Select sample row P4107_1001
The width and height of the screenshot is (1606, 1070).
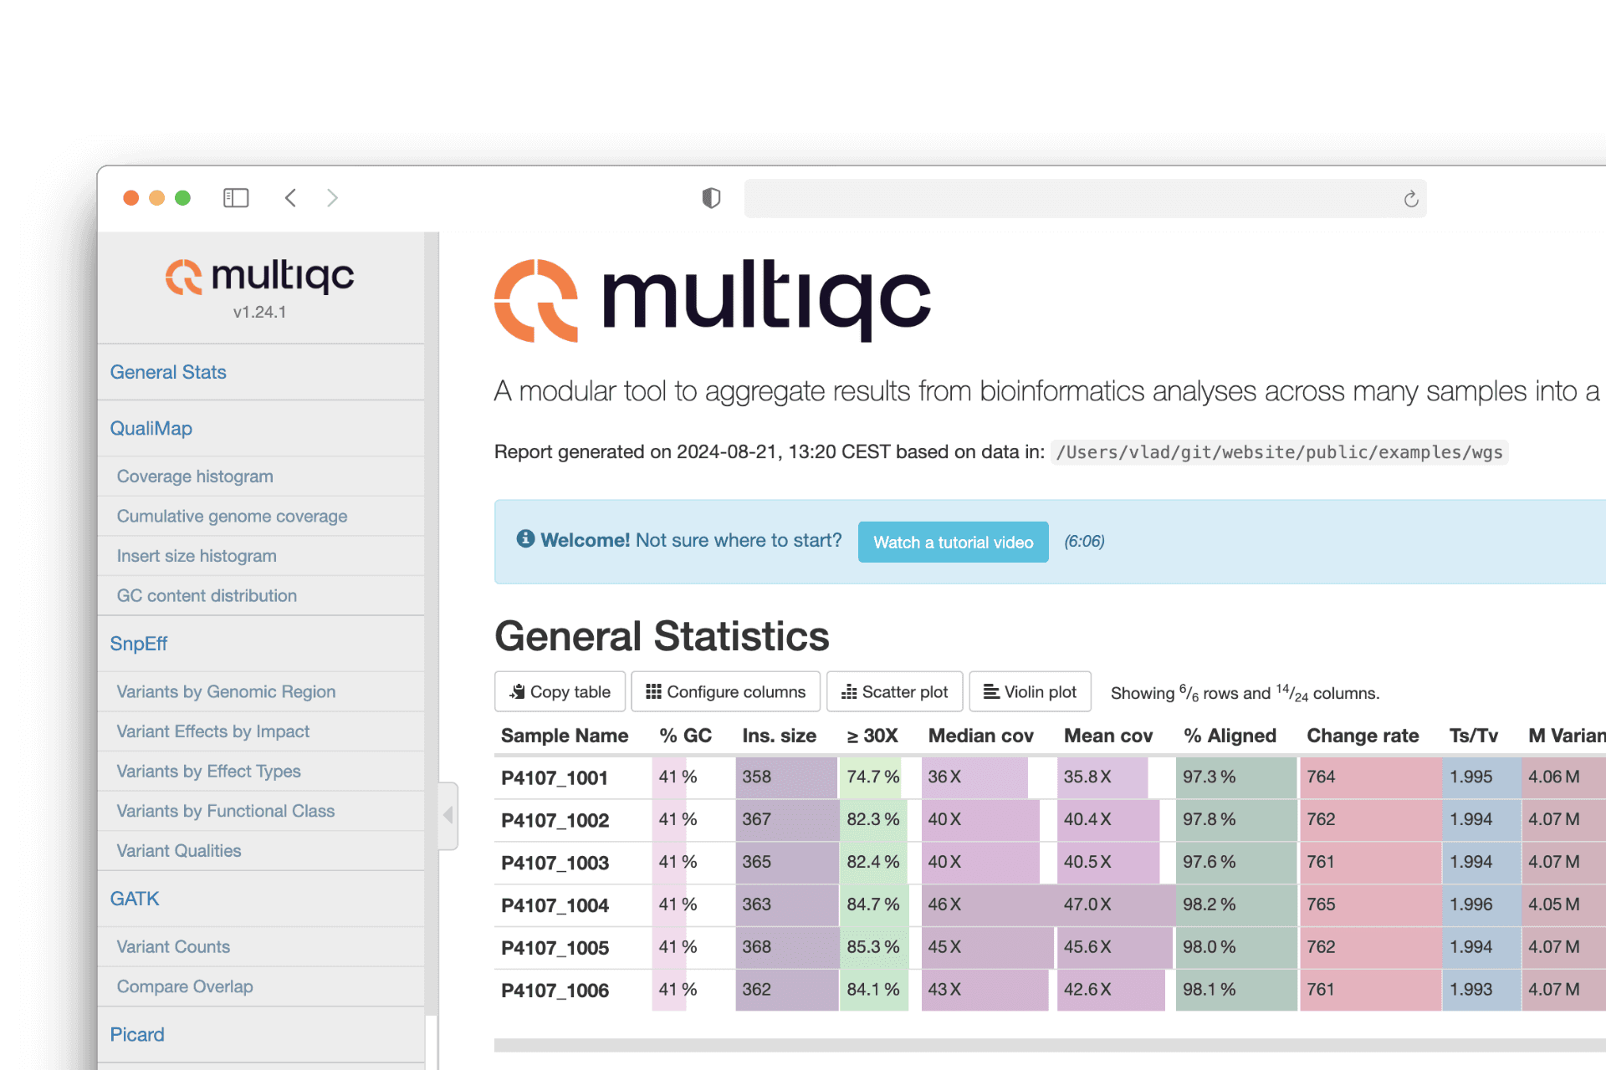[555, 777]
